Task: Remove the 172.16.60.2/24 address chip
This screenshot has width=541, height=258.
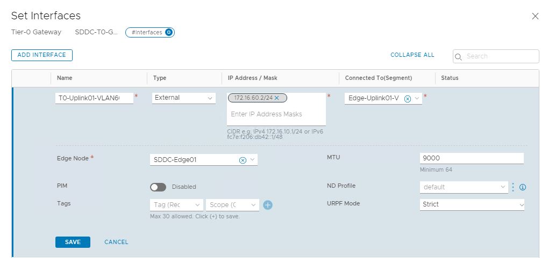Action: pos(276,98)
